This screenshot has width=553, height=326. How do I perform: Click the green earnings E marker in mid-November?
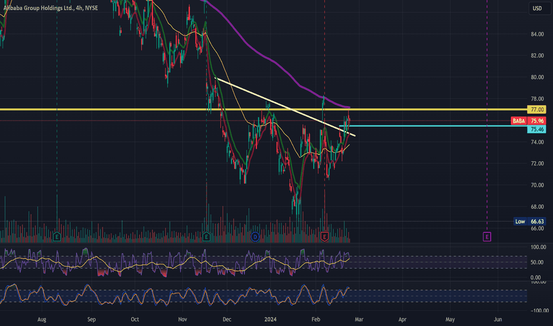[206, 237]
